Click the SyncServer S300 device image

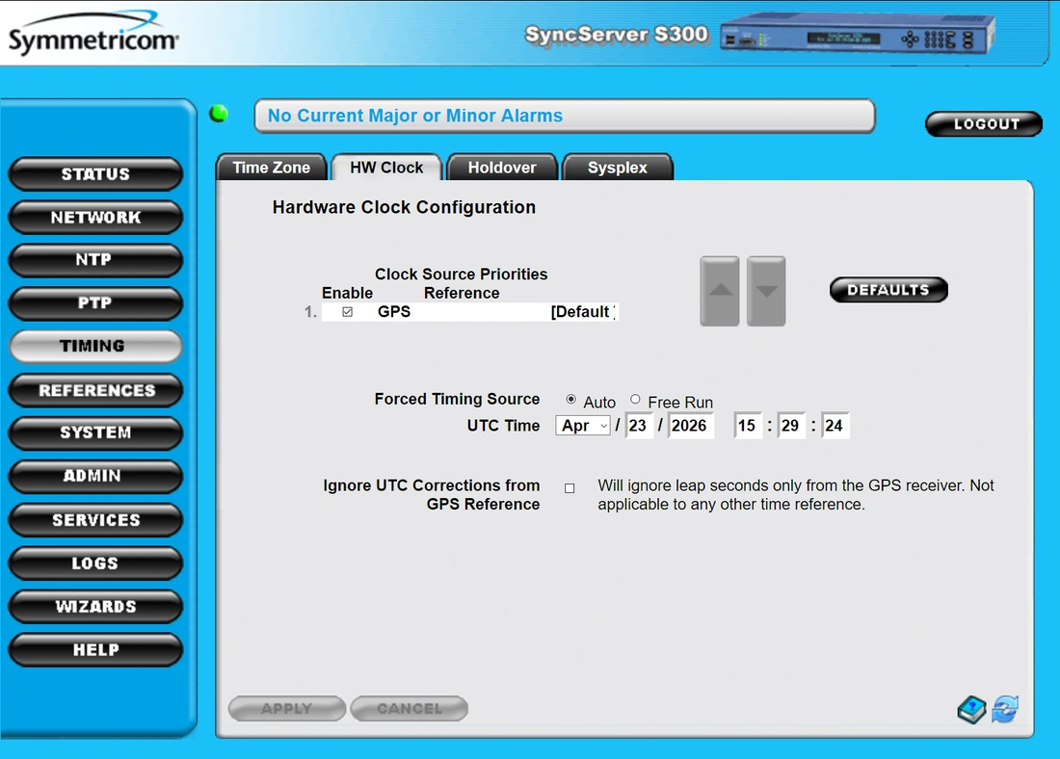858,37
